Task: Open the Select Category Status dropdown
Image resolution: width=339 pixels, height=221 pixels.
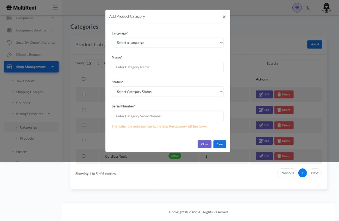Action: 168,92
